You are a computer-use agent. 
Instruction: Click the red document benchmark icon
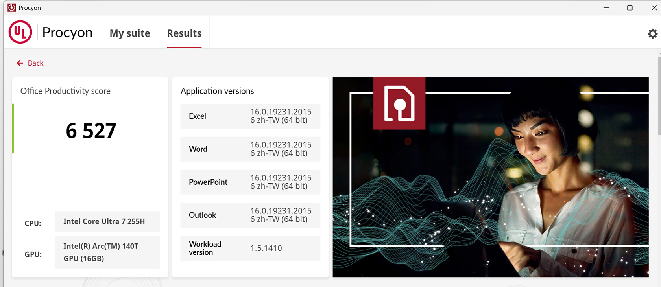(399, 103)
